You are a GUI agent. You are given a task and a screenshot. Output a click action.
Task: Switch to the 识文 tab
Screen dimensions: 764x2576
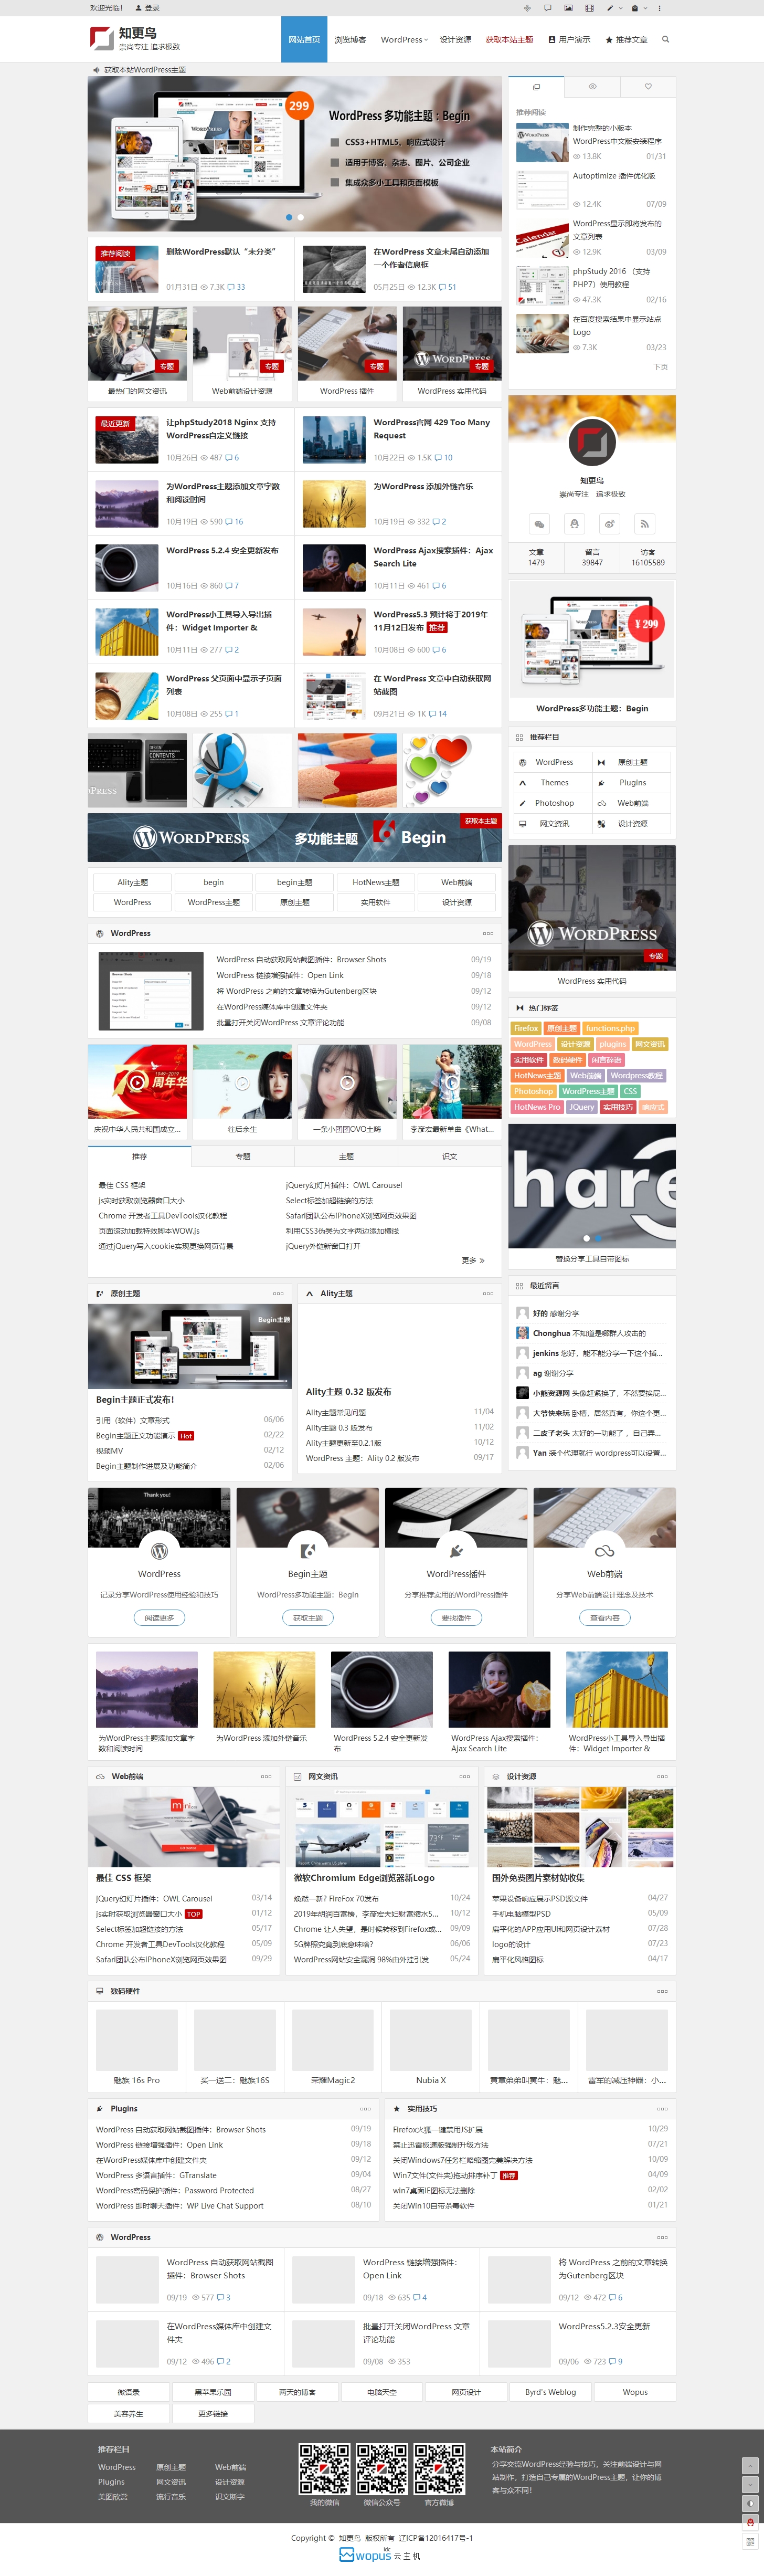tap(450, 1156)
